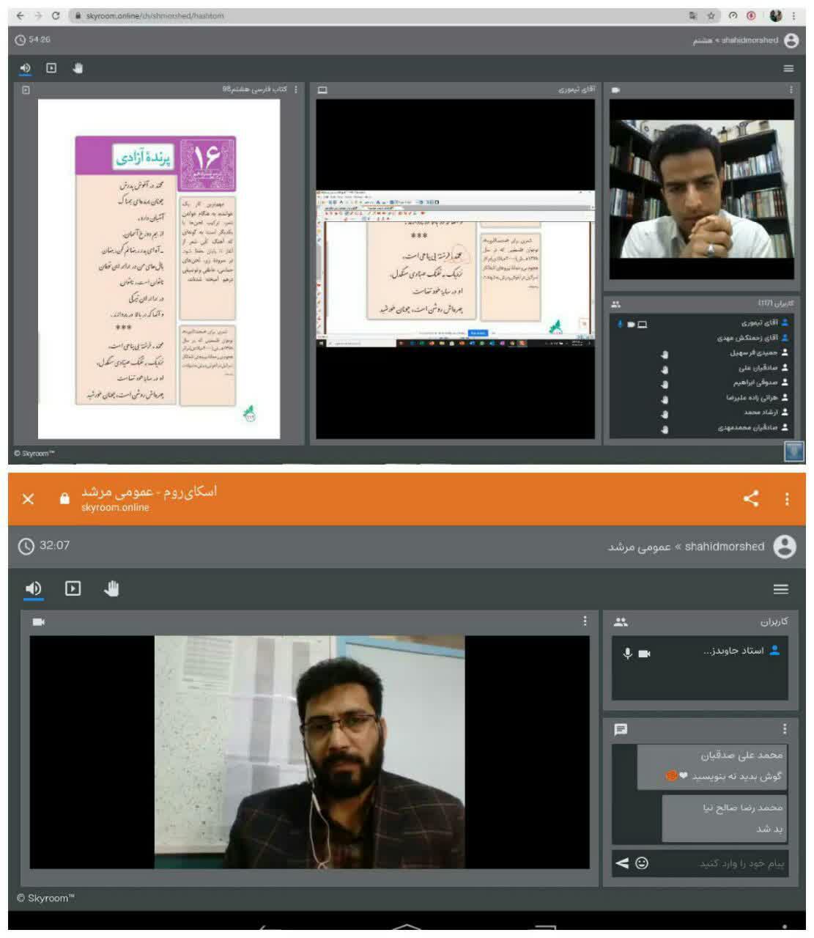Open the hamburger menu in the upper Skyroom room
This screenshot has height=938, width=814.
788,68
